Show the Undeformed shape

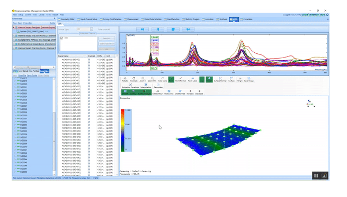pos(180,92)
